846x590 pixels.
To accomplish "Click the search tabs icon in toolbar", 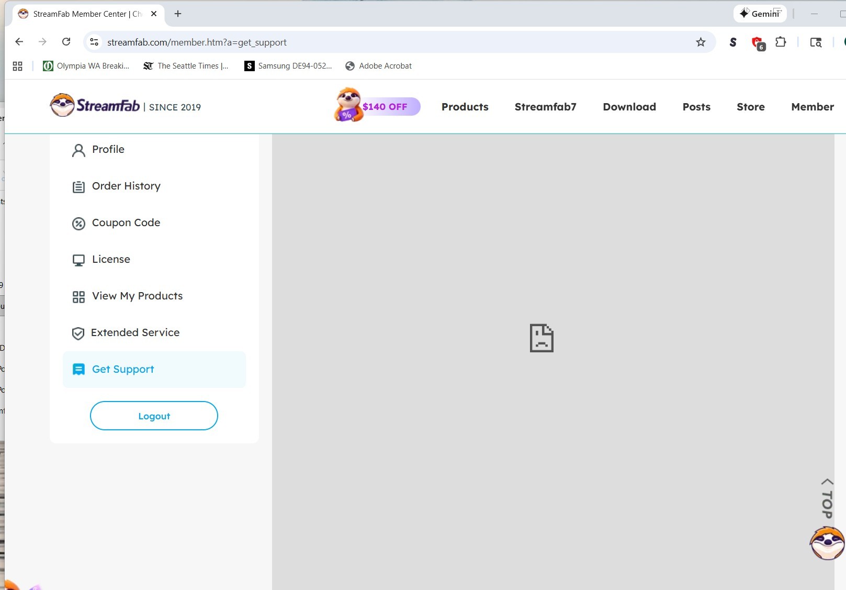I will pos(816,42).
